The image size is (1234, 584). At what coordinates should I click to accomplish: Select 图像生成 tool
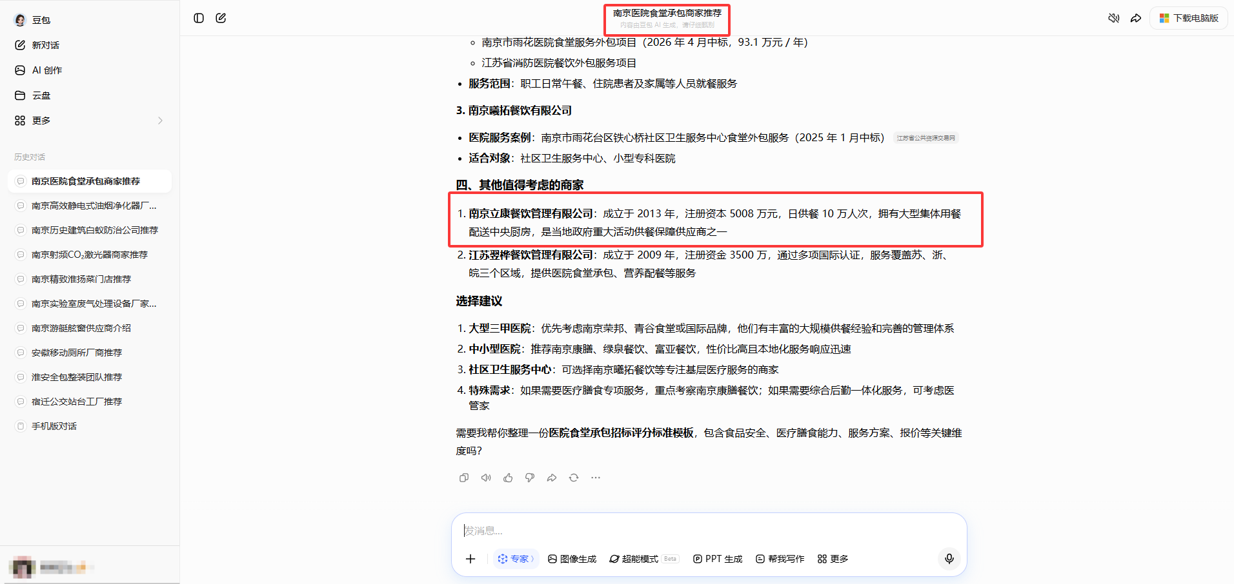coord(572,559)
